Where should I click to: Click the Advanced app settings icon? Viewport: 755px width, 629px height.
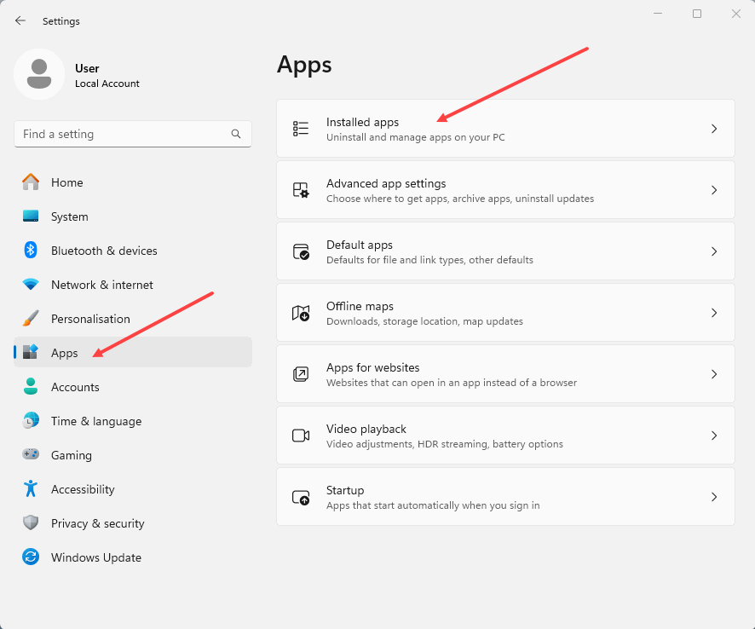pyautogui.click(x=301, y=190)
